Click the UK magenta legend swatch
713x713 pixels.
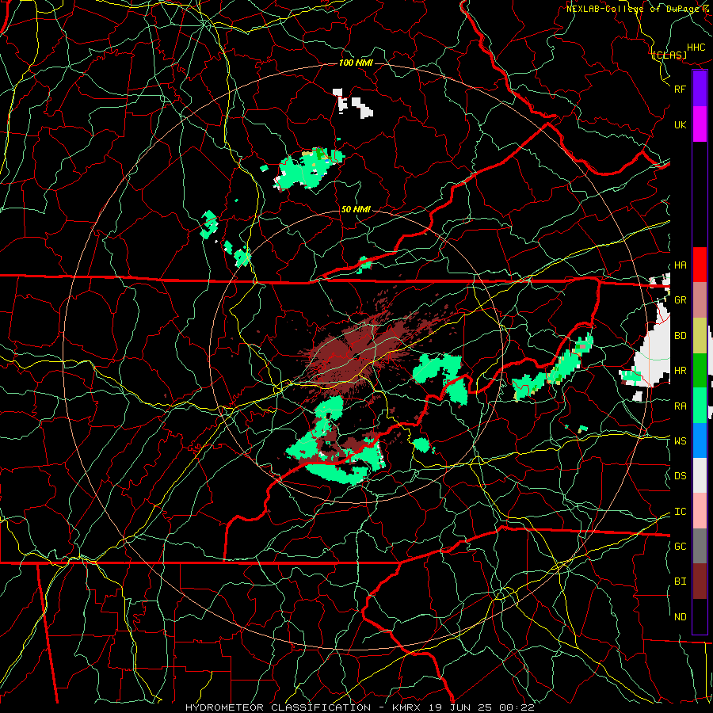700,124
